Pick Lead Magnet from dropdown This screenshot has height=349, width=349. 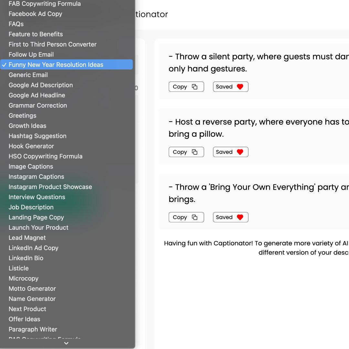point(67,238)
